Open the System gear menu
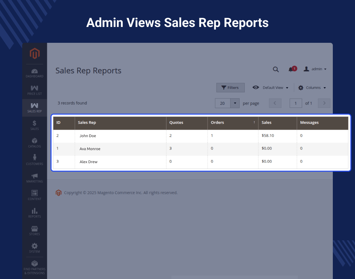 coord(35,248)
